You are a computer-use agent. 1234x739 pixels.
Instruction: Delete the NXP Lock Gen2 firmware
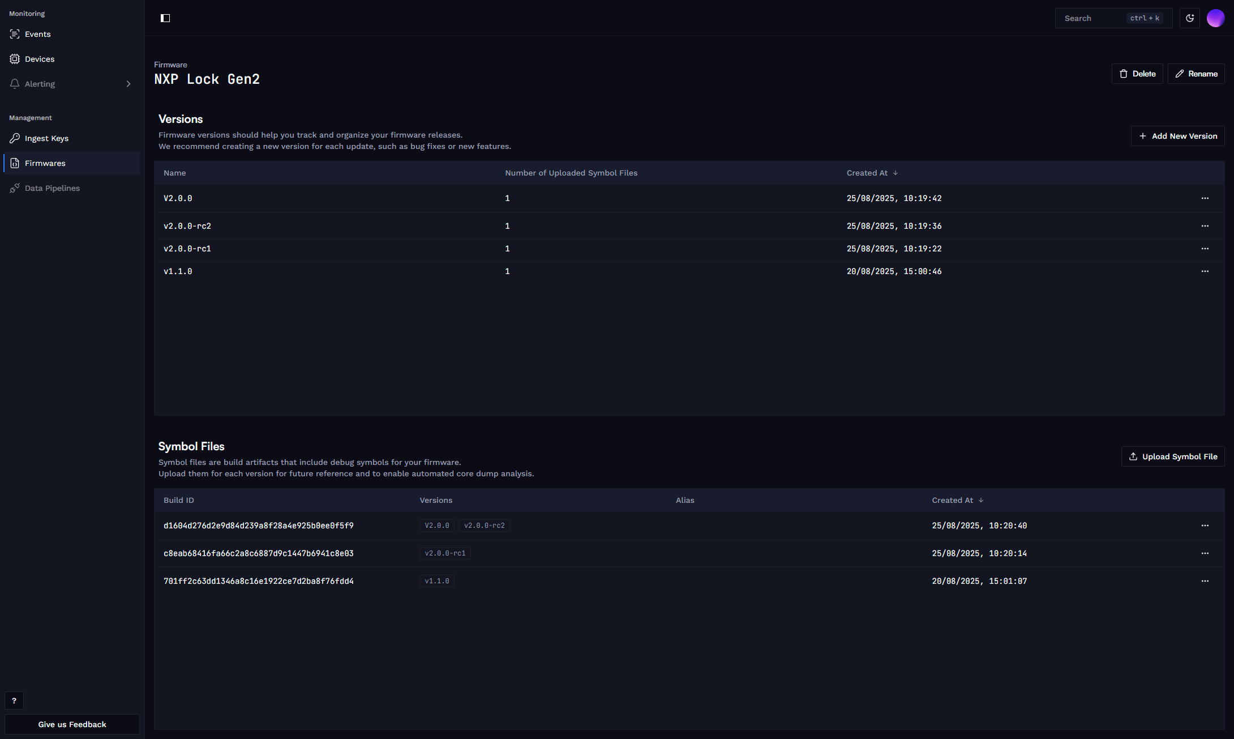(x=1137, y=74)
